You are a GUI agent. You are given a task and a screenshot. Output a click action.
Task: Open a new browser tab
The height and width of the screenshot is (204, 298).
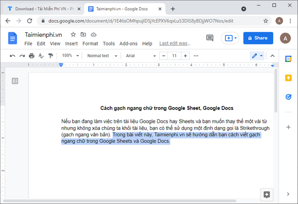coord(173,9)
